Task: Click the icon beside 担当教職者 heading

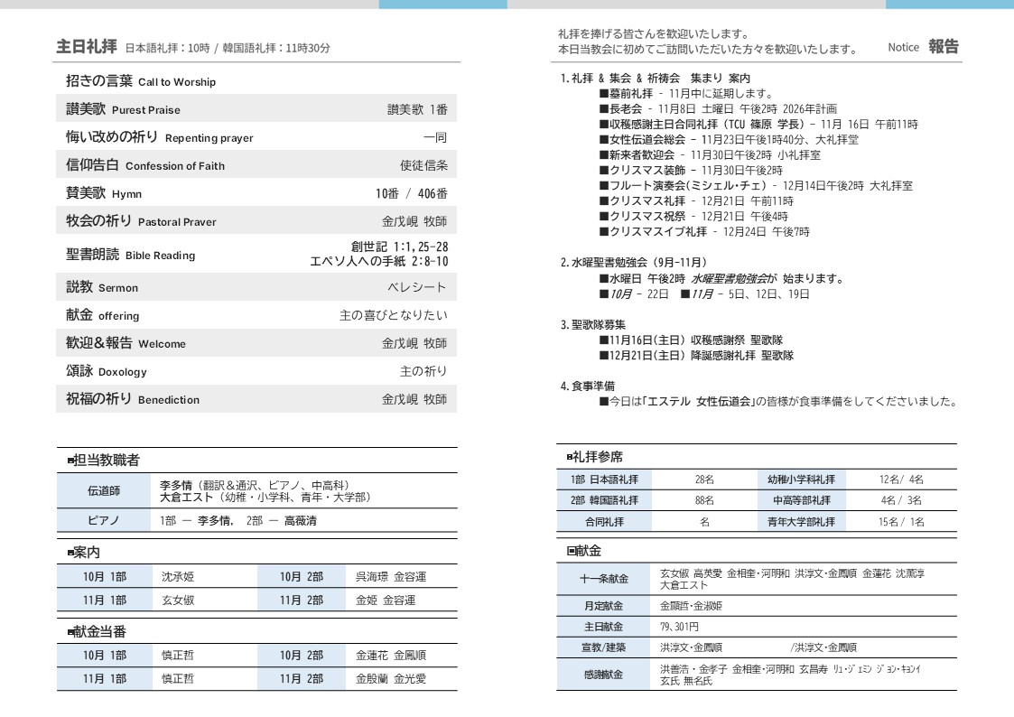Action: click(70, 461)
